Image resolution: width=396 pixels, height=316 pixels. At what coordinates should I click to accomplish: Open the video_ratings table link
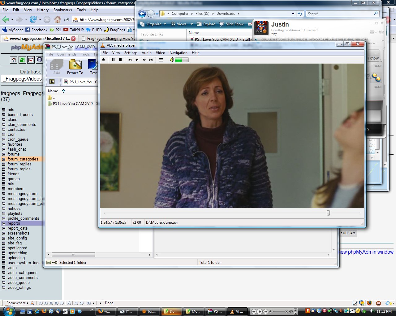point(19,288)
